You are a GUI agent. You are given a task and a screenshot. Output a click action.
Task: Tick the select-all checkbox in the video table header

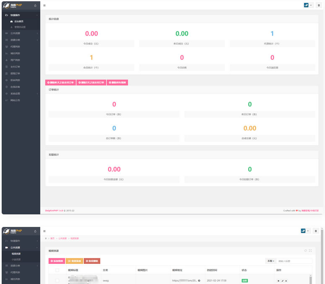57,271
